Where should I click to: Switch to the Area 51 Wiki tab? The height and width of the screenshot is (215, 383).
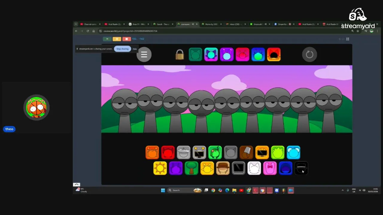pyautogui.click(x=139, y=24)
